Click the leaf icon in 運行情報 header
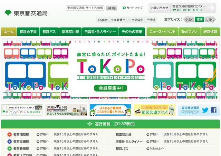 [x=90, y=124]
